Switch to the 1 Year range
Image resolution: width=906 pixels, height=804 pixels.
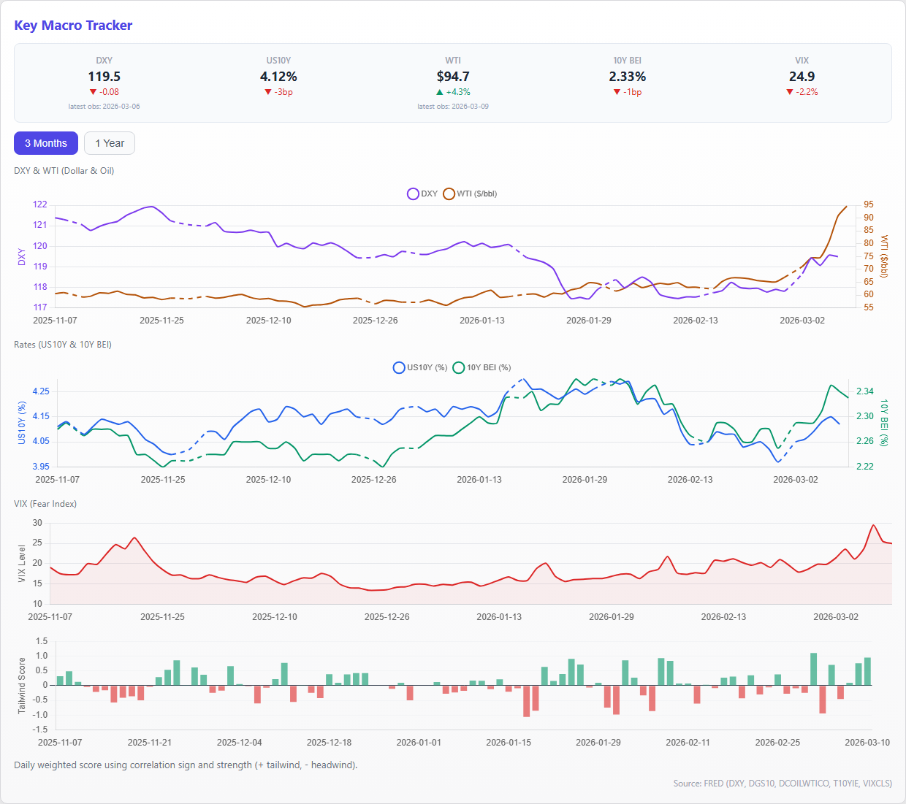110,143
